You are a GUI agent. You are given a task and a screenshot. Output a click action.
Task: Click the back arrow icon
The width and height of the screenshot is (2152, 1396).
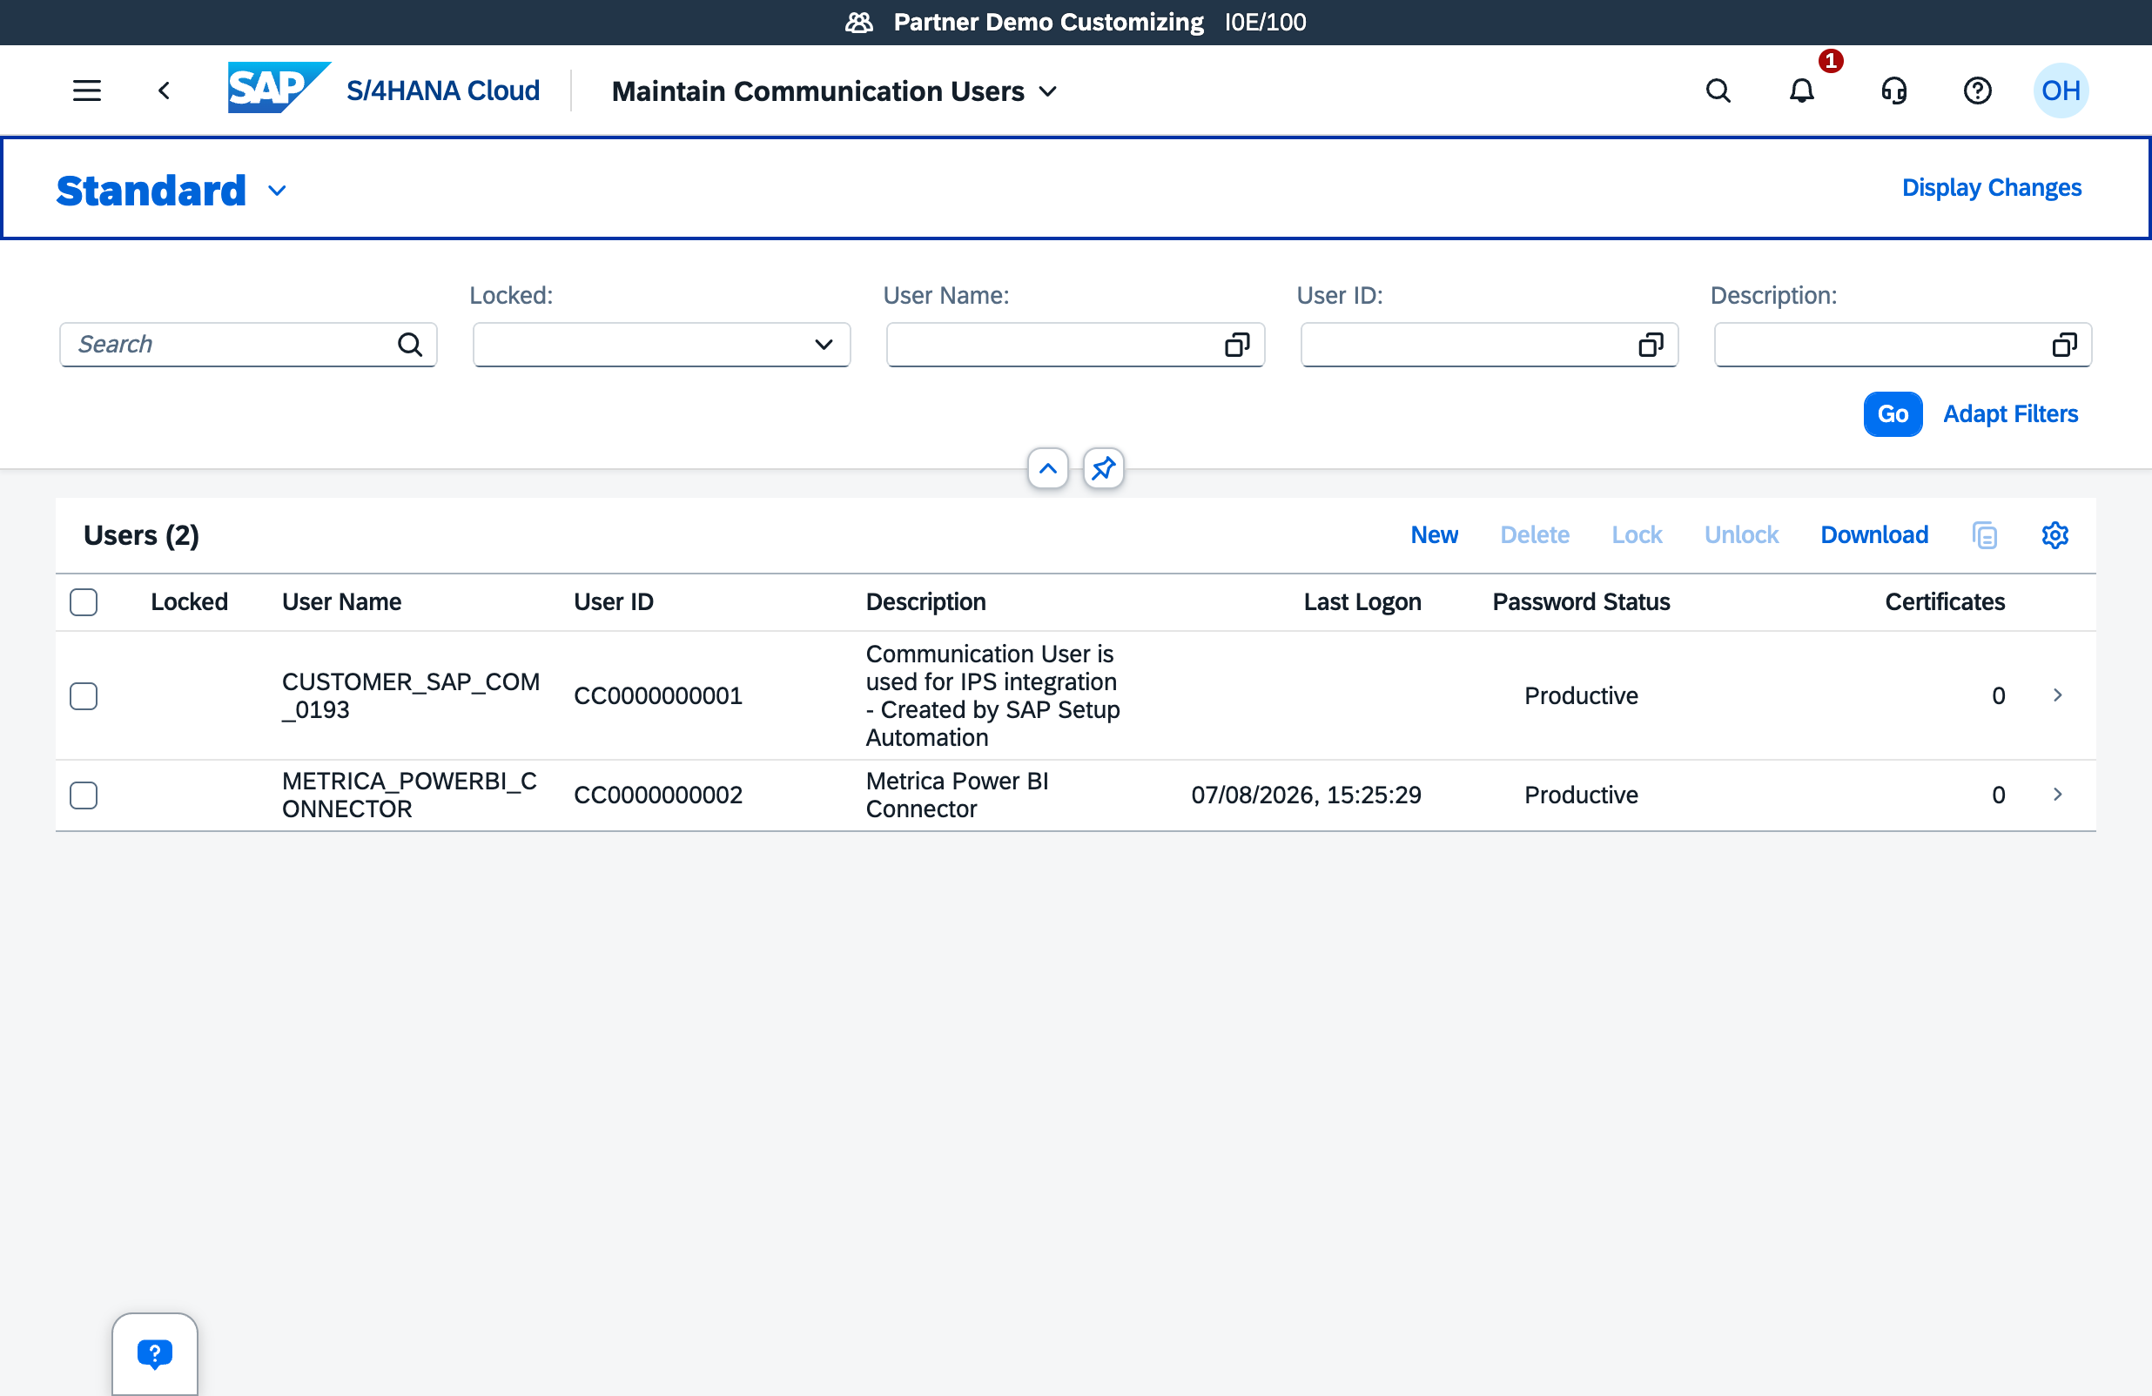pos(164,91)
